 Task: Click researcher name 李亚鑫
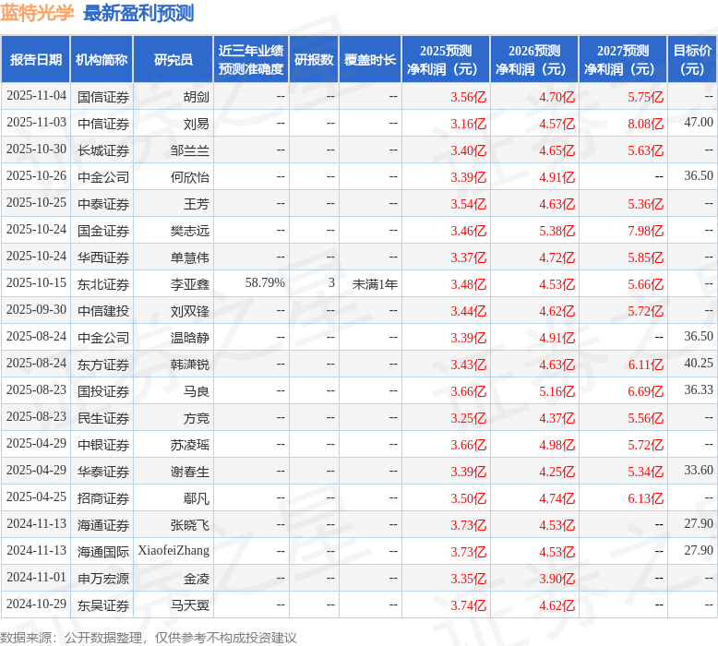pyautogui.click(x=190, y=284)
